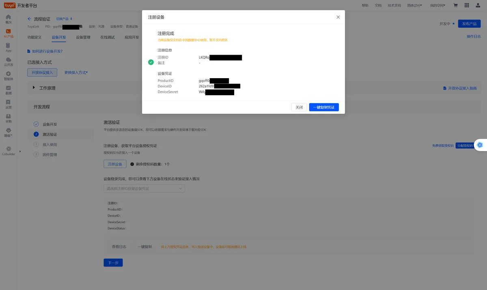This screenshot has height=290, width=487.
Task: Click the floating AI assistant icon
Action: (480, 145)
